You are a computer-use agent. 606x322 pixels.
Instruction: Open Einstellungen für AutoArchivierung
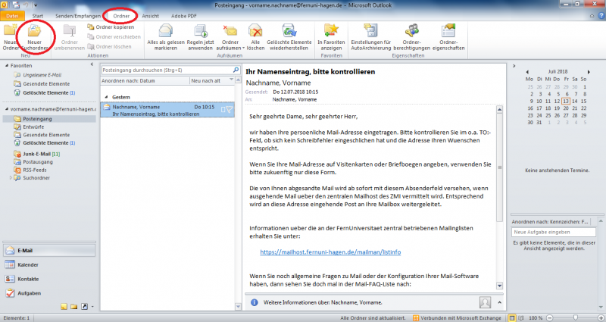pyautogui.click(x=371, y=37)
